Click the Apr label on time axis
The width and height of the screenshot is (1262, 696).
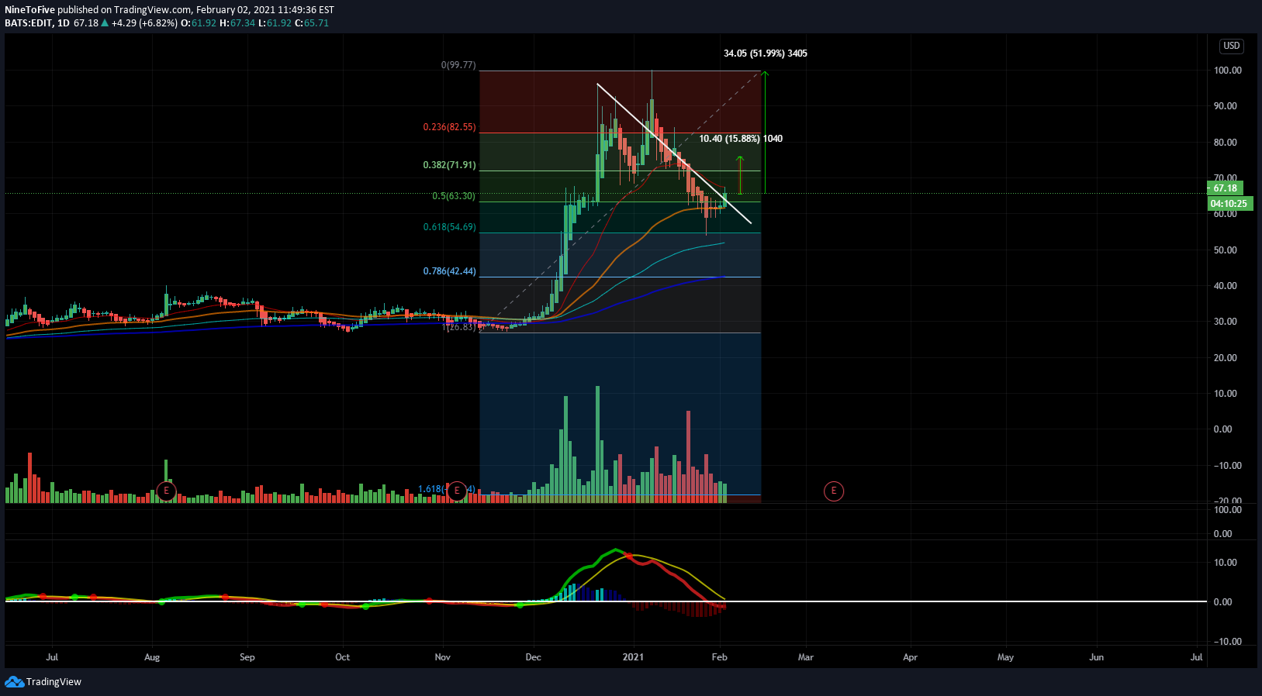point(910,657)
